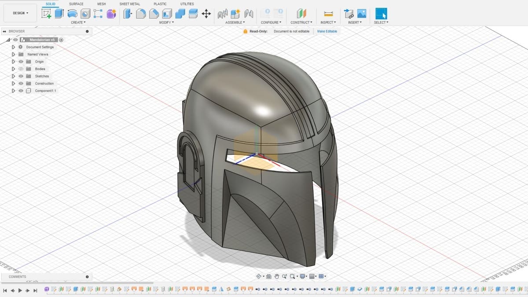Hide the Sketches folder via eye icon

(x=21, y=76)
